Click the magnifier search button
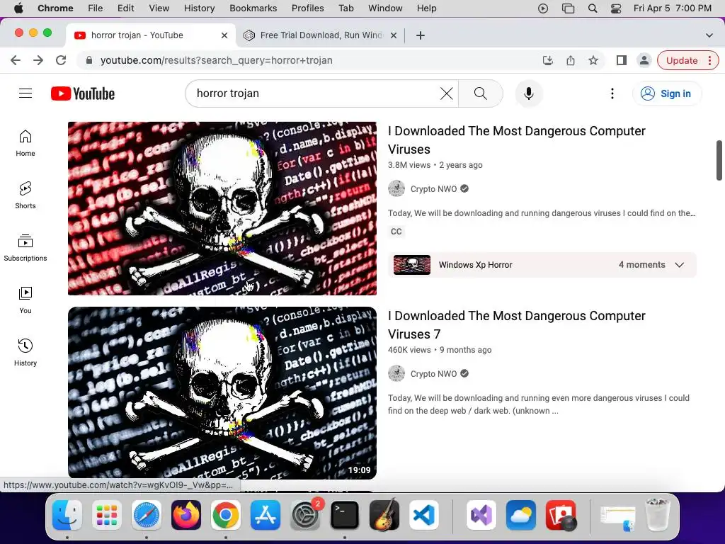 (481, 93)
